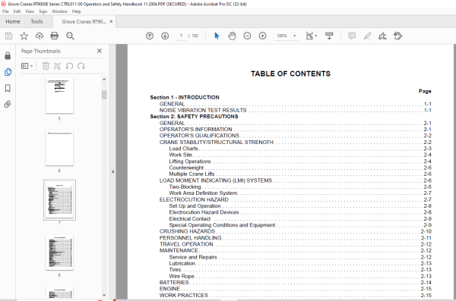Go to previous page with up arrow
The height and width of the screenshot is (301, 456).
pyautogui.click(x=150, y=36)
